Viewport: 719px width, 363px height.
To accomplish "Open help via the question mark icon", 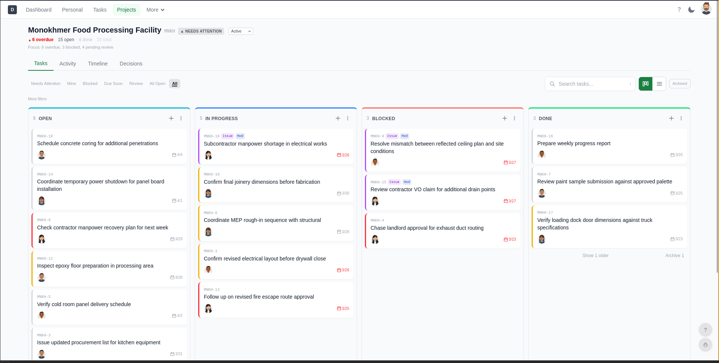I will 679,10.
